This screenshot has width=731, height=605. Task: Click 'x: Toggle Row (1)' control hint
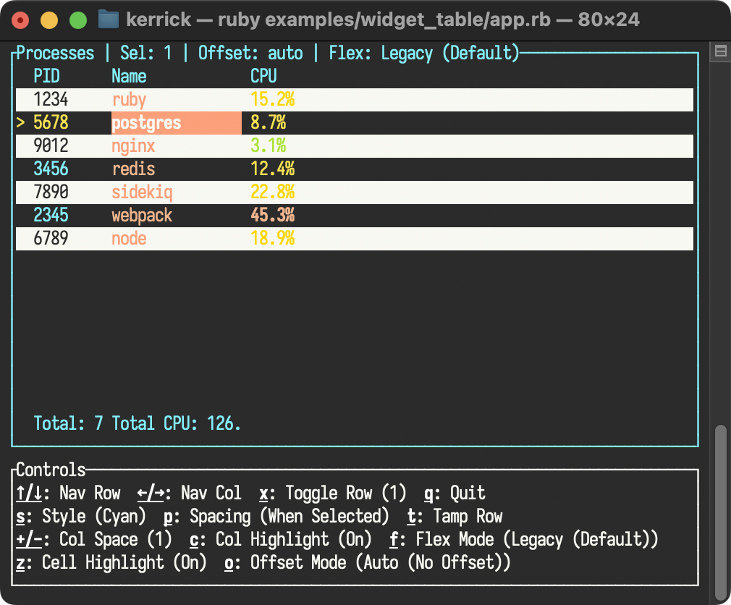(333, 493)
